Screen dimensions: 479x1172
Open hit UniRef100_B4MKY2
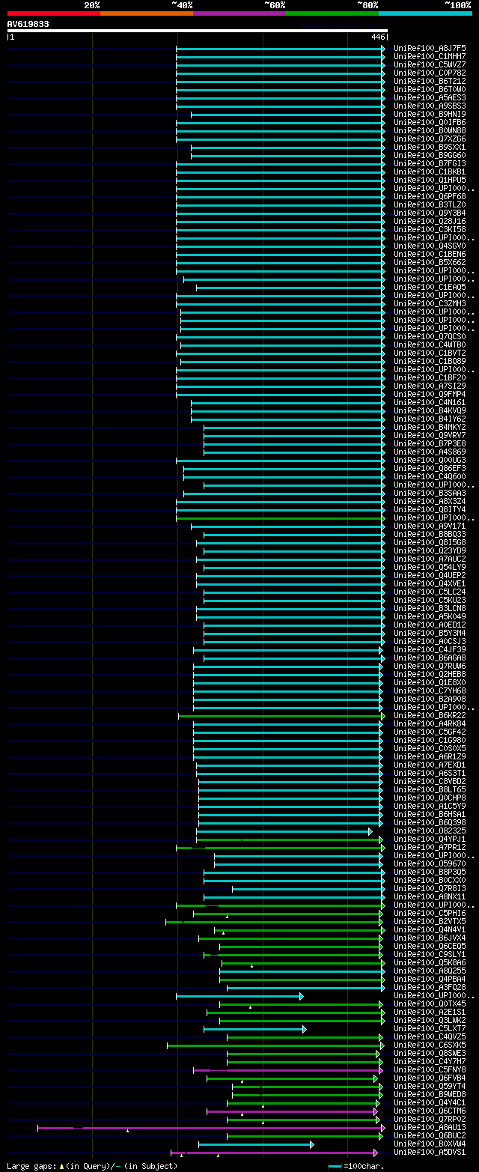pos(430,427)
